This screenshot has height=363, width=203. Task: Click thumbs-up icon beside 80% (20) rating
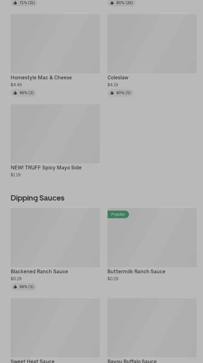click(112, 3)
